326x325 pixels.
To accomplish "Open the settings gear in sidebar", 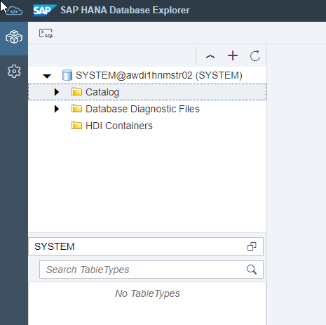I will pos(14,72).
